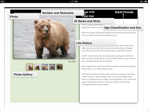
Task: Tap the July 2002 photo caption
Action: [x=72, y=61]
